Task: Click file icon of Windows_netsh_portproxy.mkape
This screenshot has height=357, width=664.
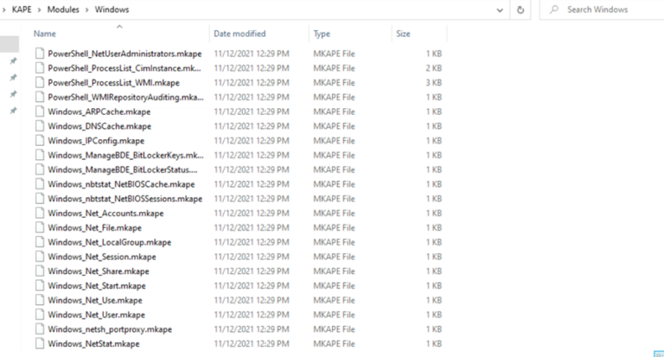Action: (x=40, y=329)
